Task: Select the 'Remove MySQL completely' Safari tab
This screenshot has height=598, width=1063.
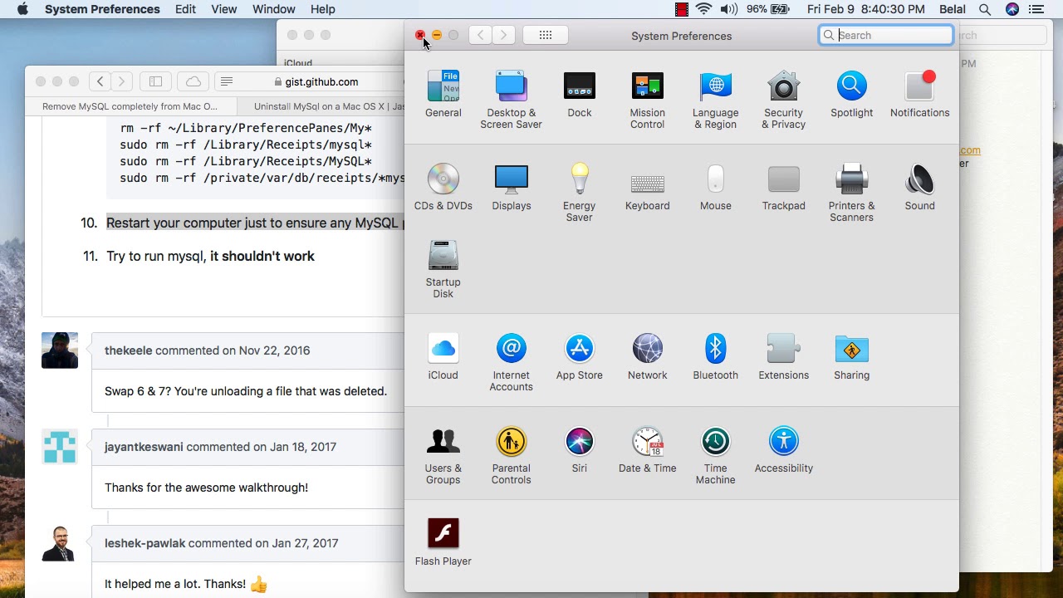Action: click(x=130, y=106)
